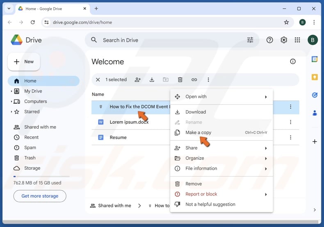Select Not a helpful suggestion
The image size is (324, 227).
coord(221,204)
